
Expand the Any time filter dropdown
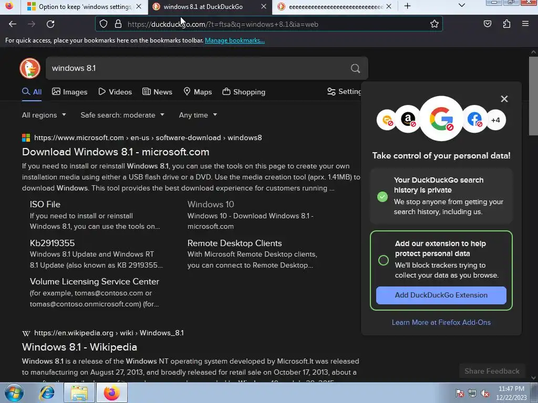click(x=198, y=115)
